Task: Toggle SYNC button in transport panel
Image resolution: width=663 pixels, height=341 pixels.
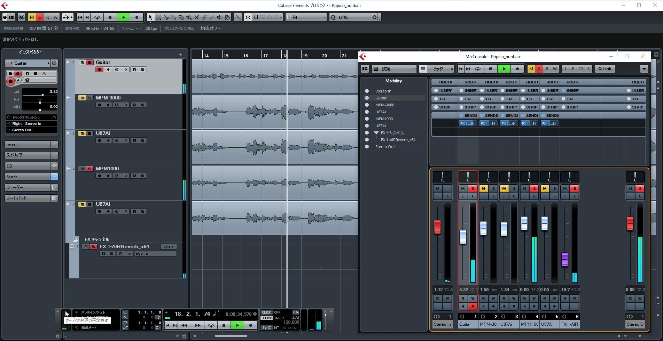Action: point(267,328)
